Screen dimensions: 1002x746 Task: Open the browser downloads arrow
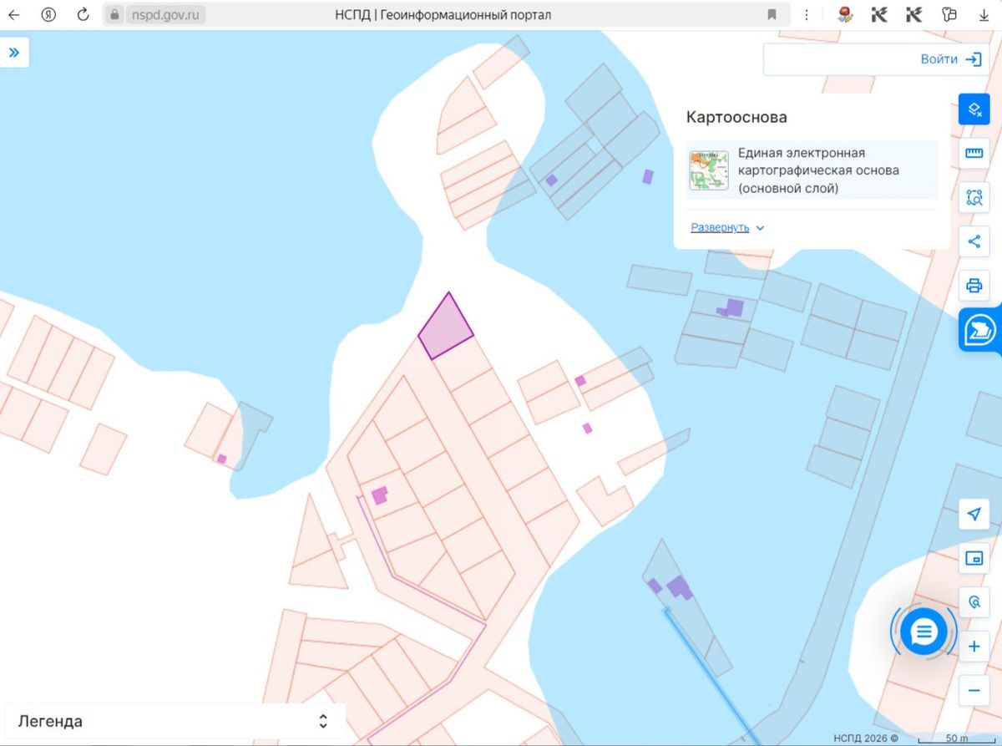984,14
